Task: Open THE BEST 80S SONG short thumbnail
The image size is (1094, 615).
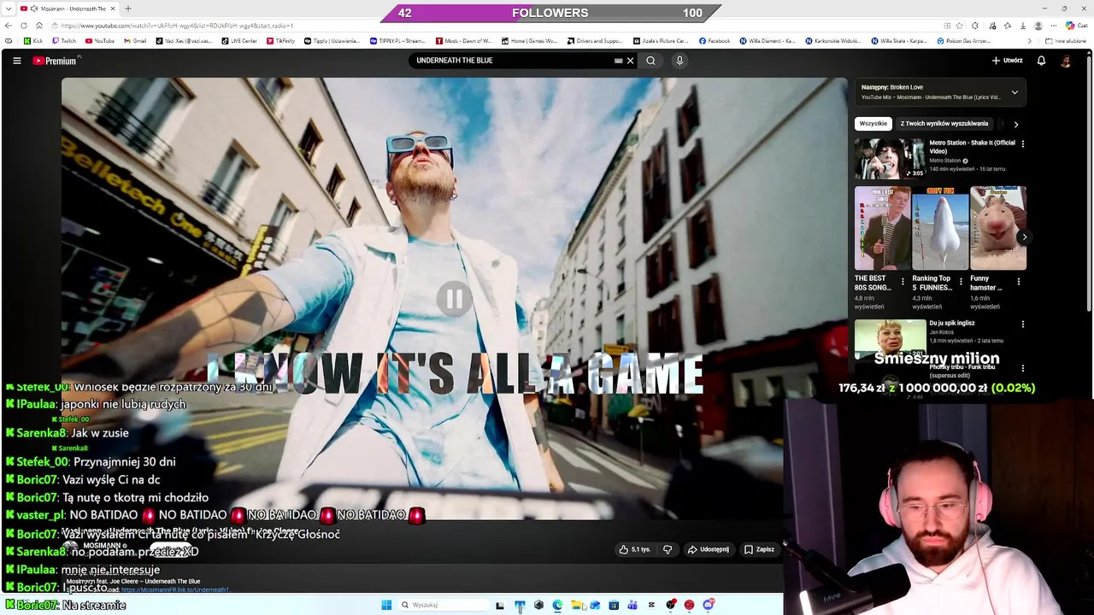Action: coord(882,228)
